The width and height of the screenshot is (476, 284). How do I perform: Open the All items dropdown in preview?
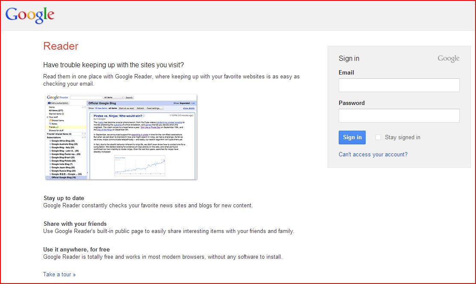113,98
